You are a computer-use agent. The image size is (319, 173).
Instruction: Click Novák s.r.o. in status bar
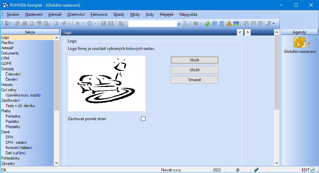(171, 170)
